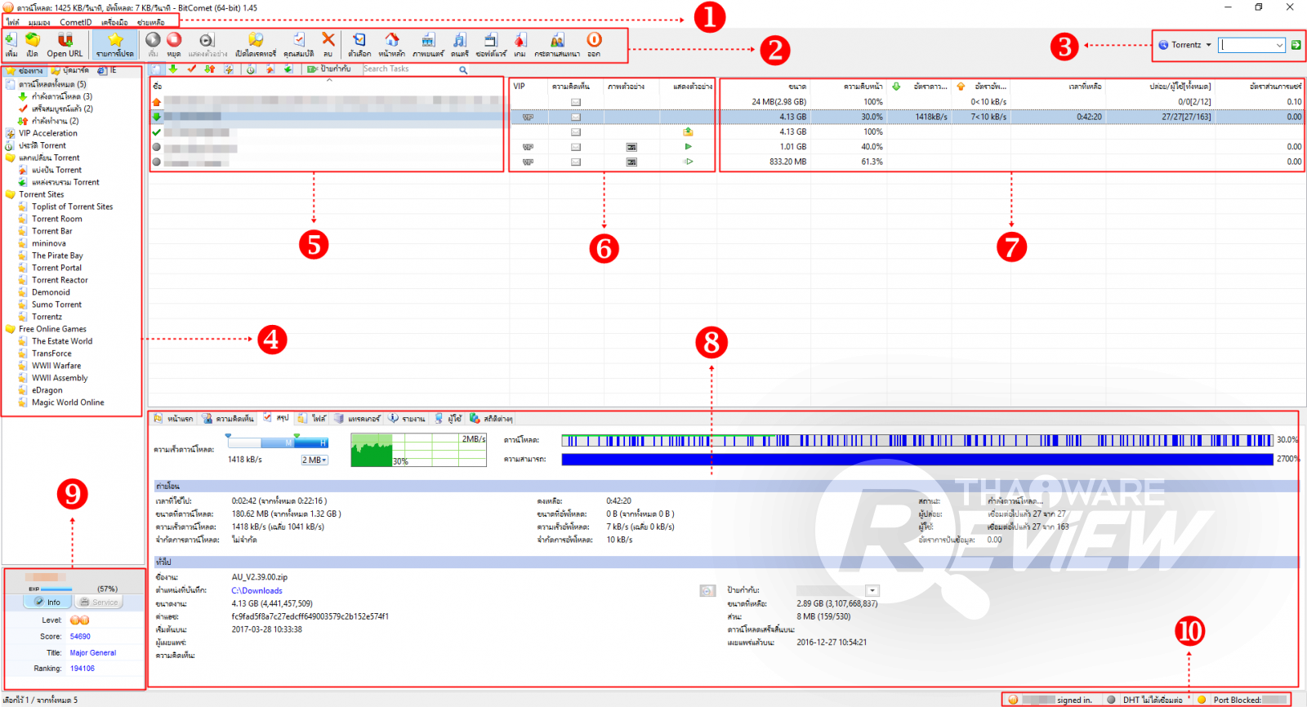This screenshot has width=1307, height=707.
Task: Click the Open URL toolbar icon
Action: [x=65, y=44]
